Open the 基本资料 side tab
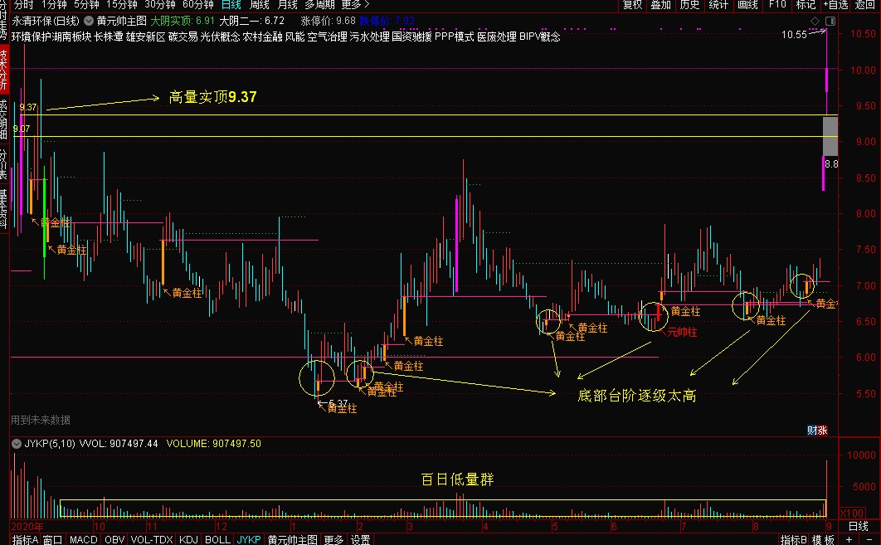Screen dimensions: 881x545 click(5, 207)
